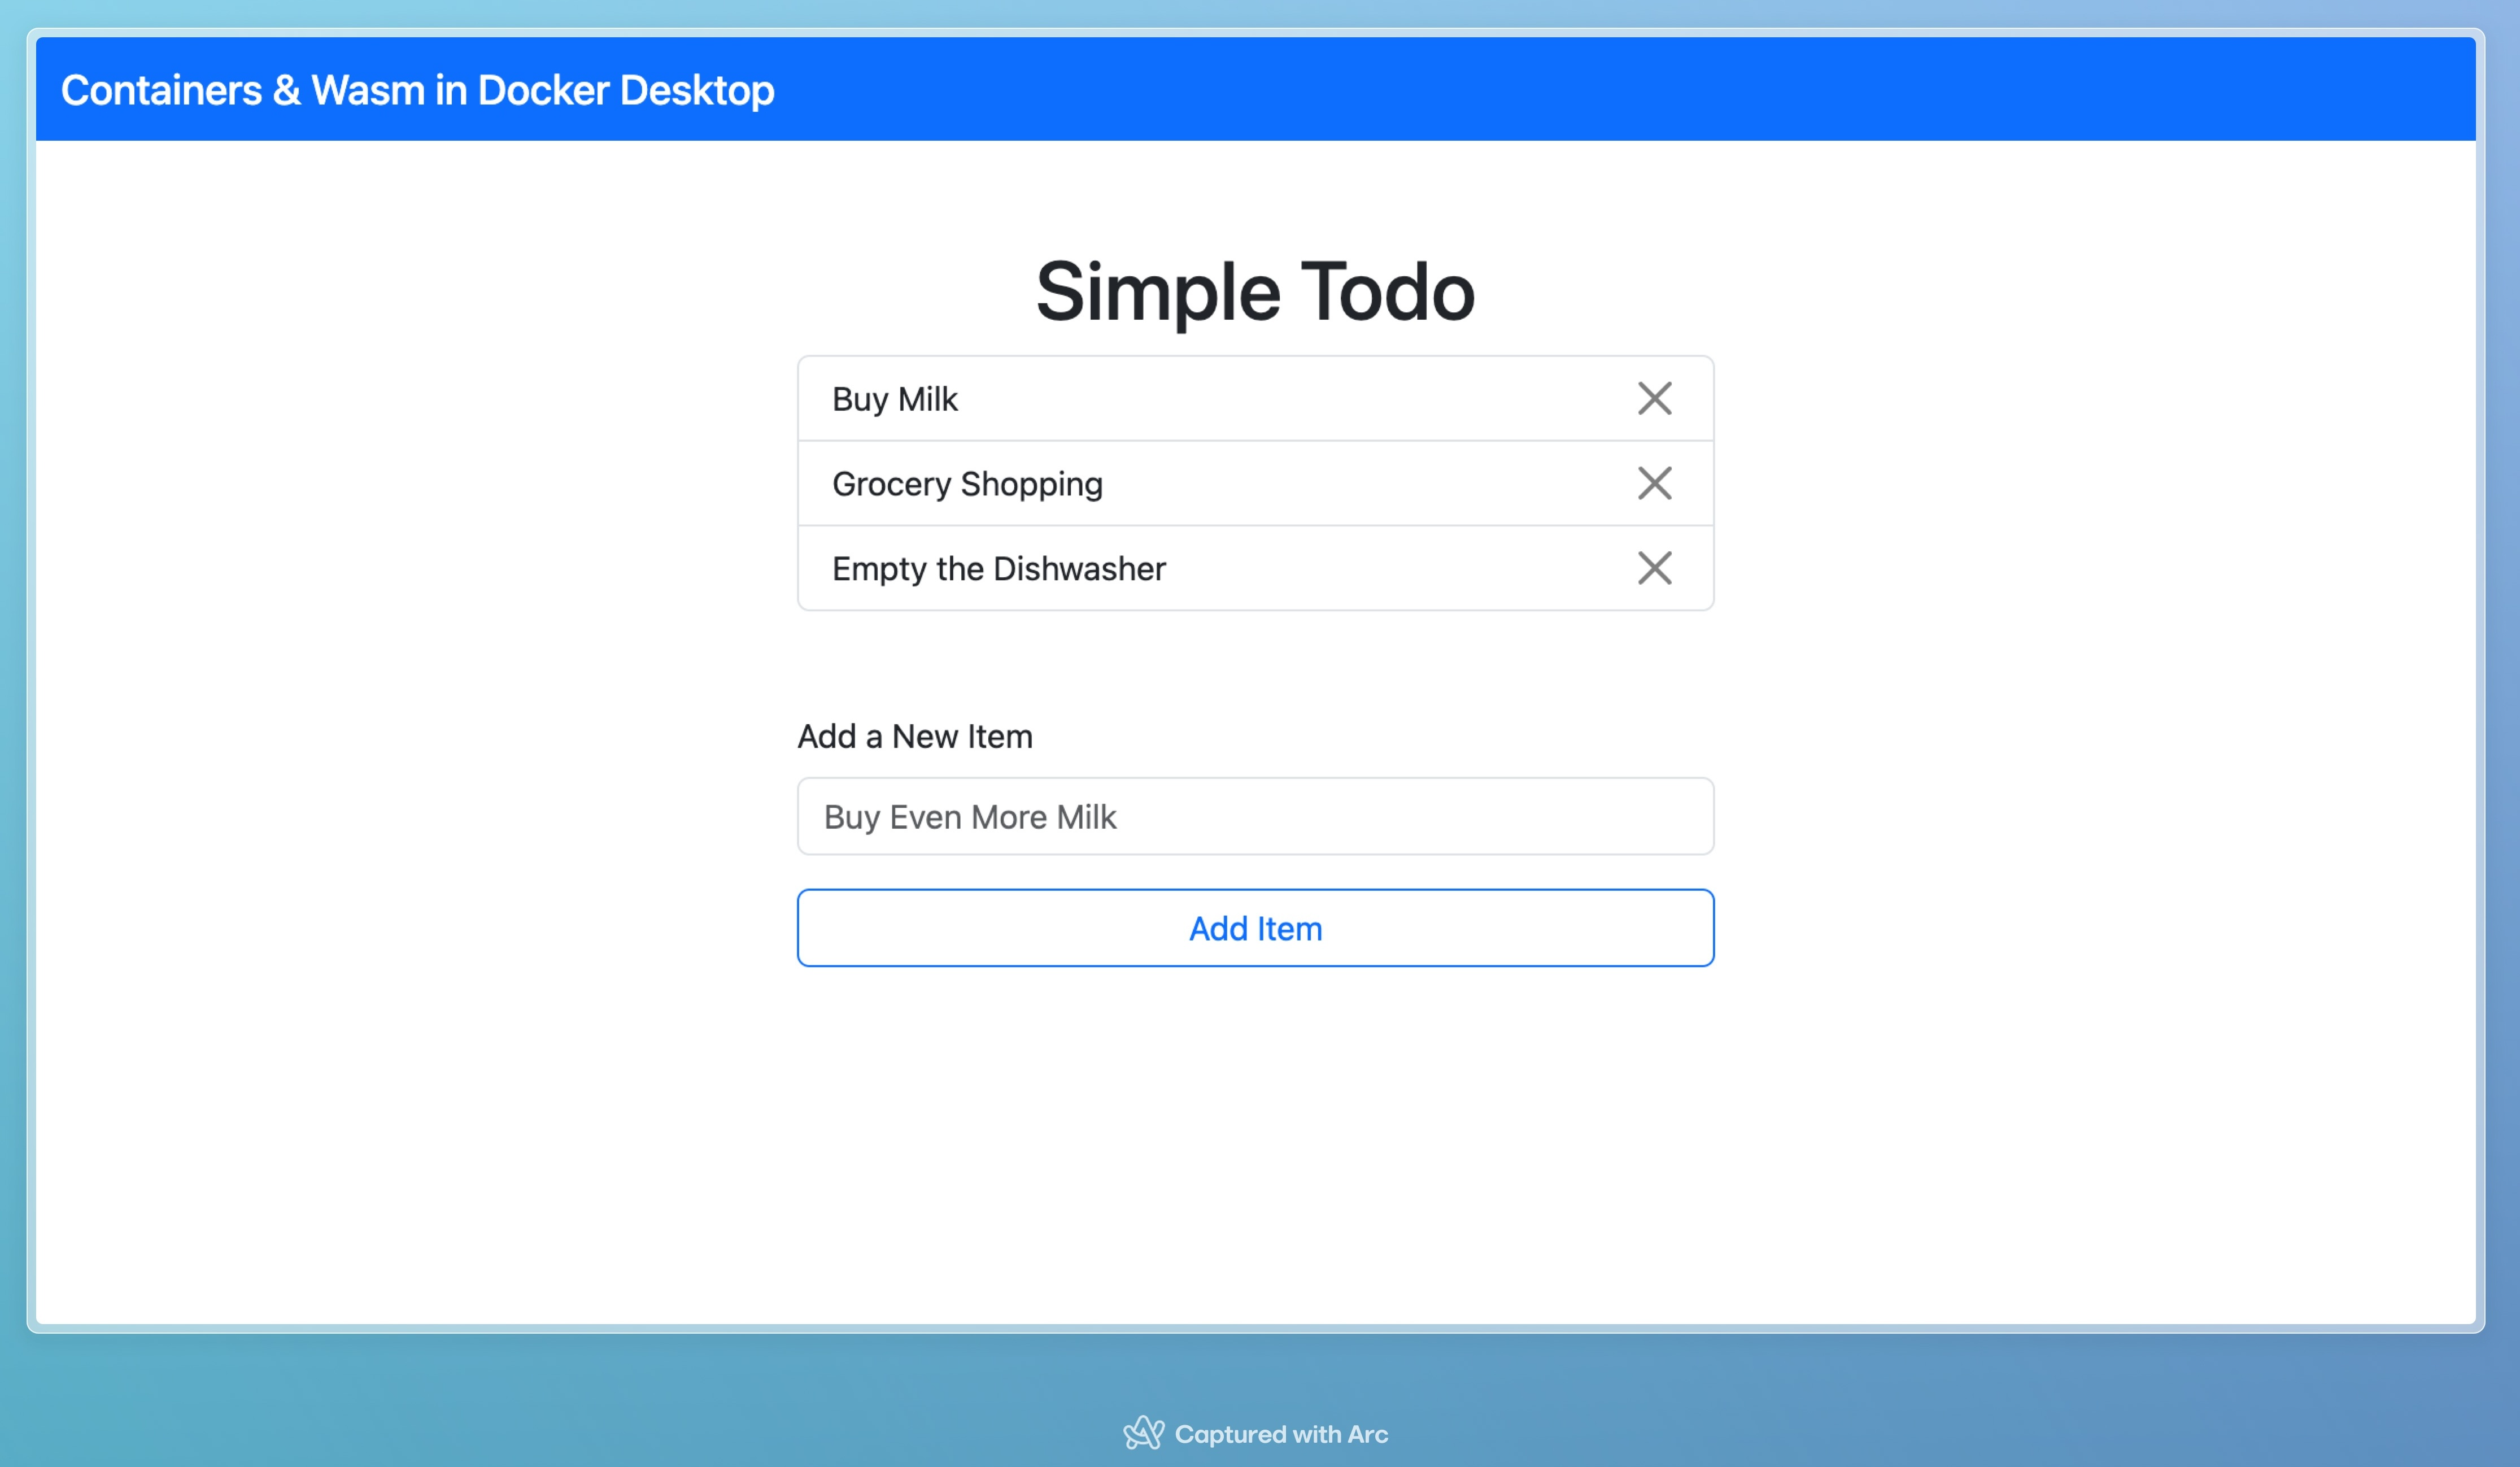
Task: Click the Empty the Dishwasher text
Action: (x=998, y=569)
